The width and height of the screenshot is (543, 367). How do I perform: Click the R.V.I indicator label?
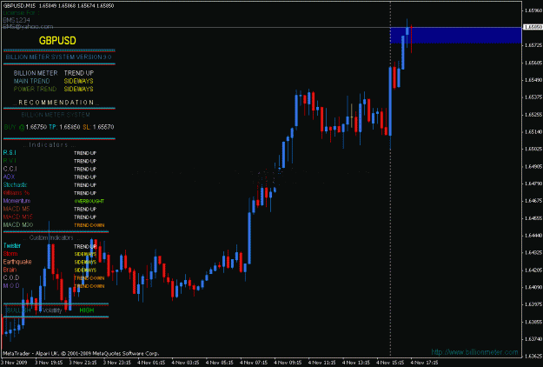[10, 161]
